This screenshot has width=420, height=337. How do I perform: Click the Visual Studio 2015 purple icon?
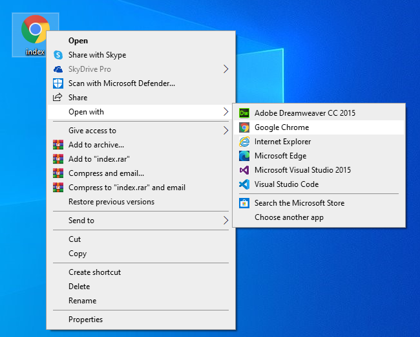[244, 170]
